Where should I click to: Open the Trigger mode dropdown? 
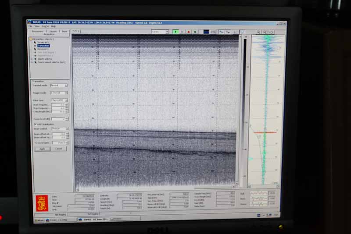pos(59,93)
